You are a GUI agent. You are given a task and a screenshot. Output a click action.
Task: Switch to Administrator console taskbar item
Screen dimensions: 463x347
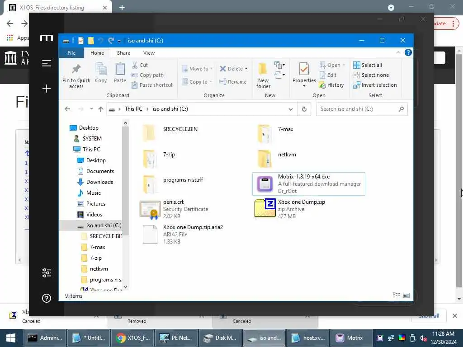point(45,338)
